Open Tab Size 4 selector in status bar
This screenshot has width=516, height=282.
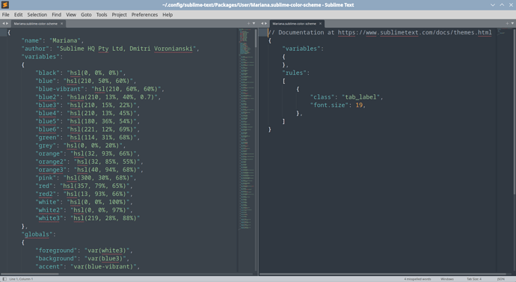[474, 279]
